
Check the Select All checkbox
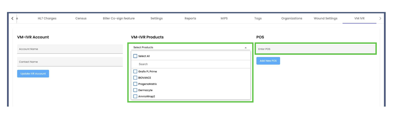pos(135,56)
